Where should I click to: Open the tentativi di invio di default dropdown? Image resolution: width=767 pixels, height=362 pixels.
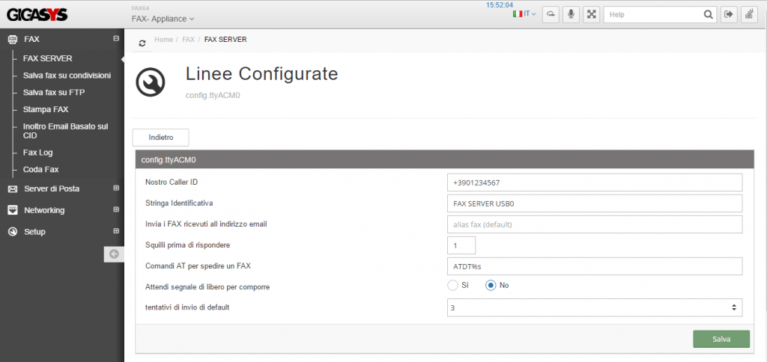pos(593,307)
